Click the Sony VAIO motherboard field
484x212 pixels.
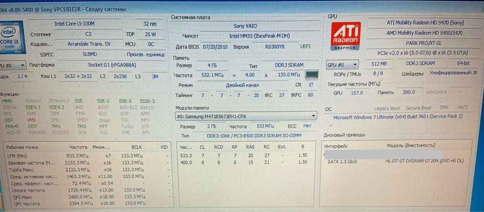click(x=245, y=26)
